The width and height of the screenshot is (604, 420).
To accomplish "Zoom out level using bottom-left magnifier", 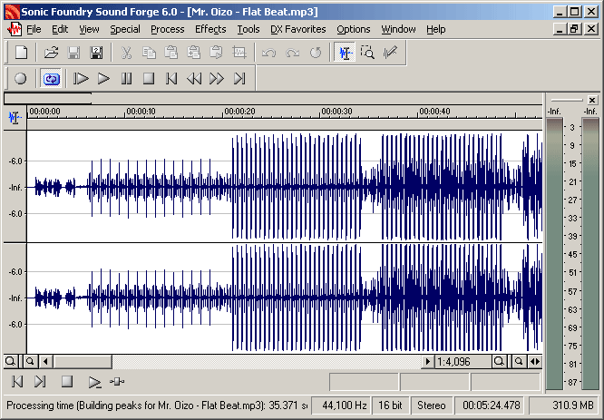I will [11, 361].
